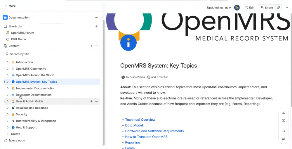
Task: Click the video record icon
Action: 284,131
